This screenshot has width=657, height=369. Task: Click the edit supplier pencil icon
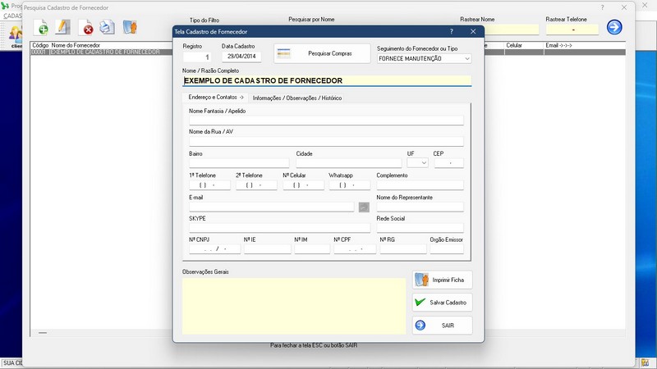click(63, 28)
